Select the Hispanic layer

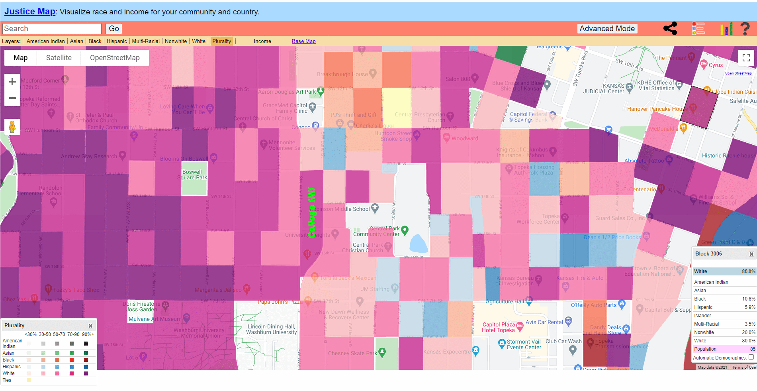click(117, 41)
